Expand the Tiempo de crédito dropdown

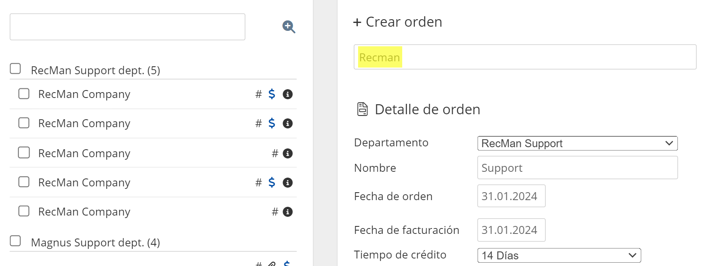559,255
